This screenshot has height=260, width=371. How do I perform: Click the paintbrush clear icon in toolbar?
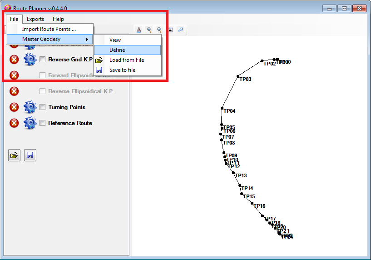[139, 30]
